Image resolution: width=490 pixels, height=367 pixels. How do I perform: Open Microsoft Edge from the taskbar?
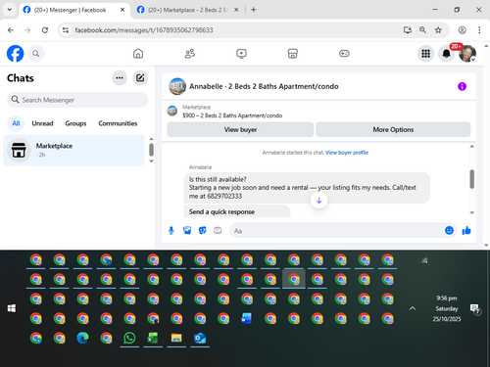82,338
